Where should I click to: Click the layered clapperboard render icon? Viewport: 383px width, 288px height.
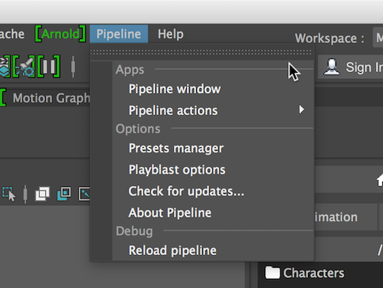(x=5, y=67)
